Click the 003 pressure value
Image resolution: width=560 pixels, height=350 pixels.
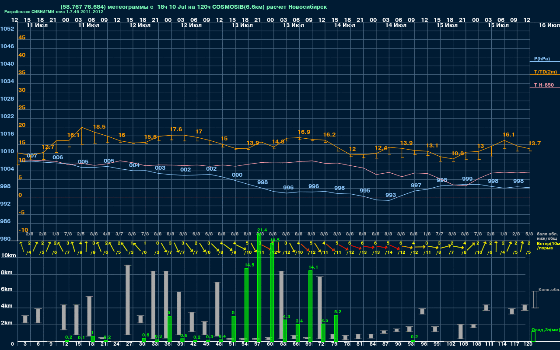click(160, 168)
